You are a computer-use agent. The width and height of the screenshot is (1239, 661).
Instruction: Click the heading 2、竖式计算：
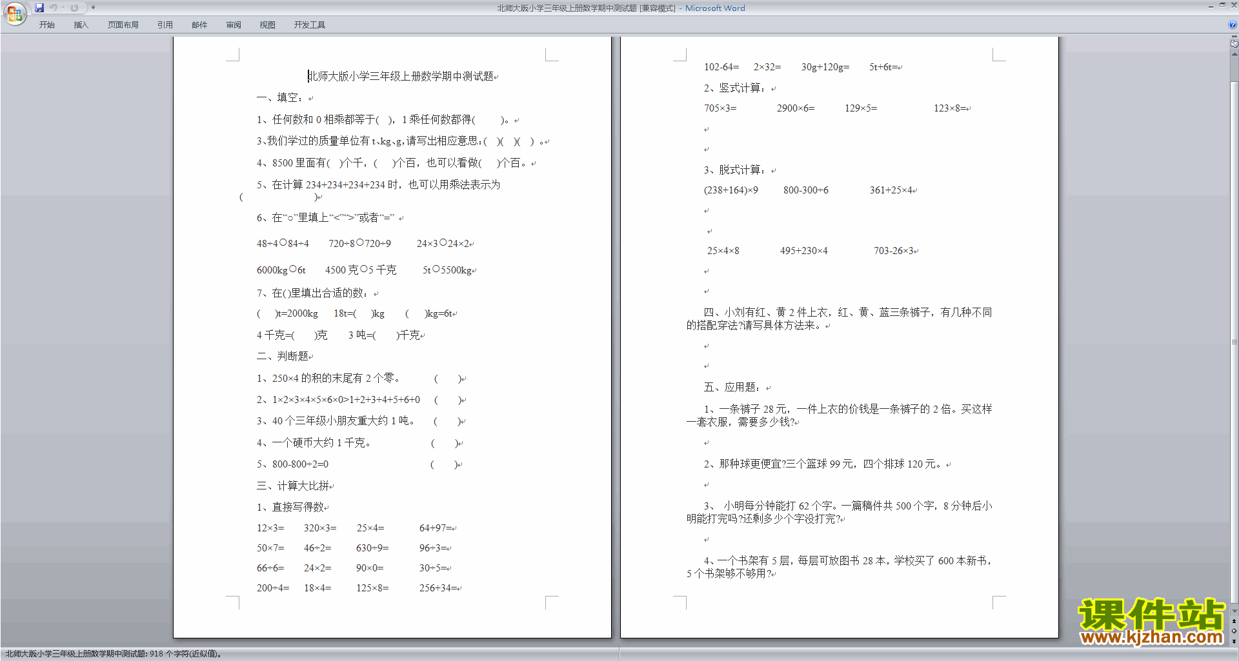[734, 88]
